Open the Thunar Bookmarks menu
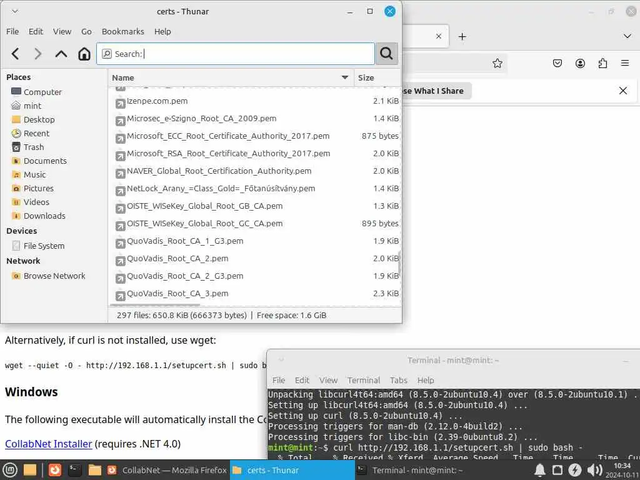 (x=123, y=31)
